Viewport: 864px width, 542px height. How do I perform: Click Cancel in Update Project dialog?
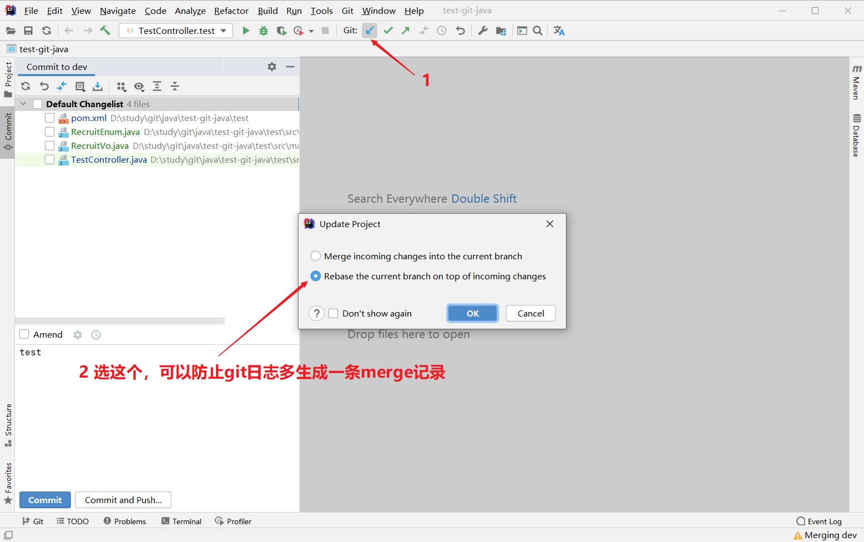tap(531, 313)
